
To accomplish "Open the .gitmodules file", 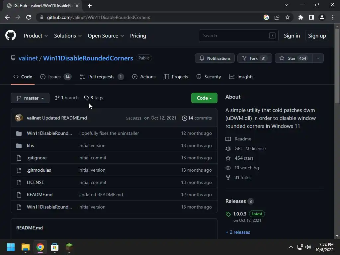I will [39, 170].
